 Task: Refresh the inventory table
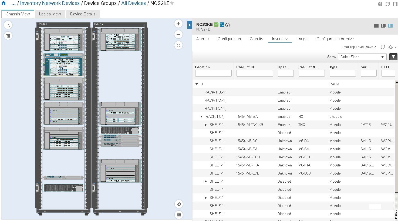[383, 47]
